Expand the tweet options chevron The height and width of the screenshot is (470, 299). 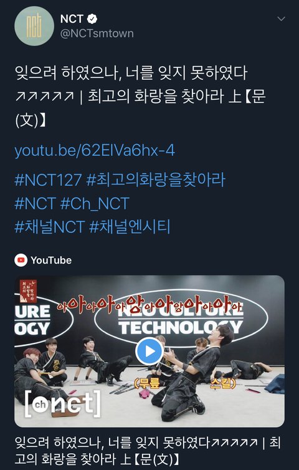click(x=281, y=19)
